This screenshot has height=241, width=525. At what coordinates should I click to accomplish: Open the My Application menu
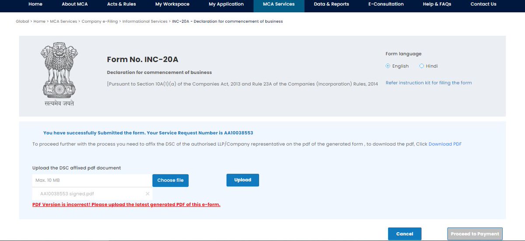pos(226,4)
